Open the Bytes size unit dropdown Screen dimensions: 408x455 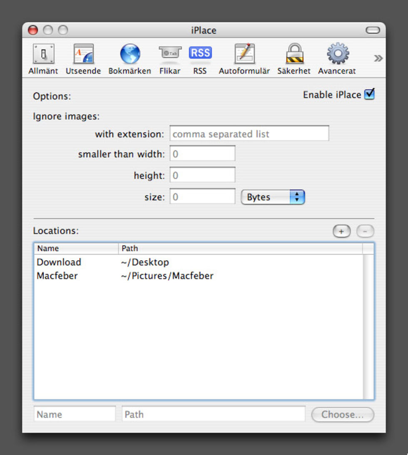point(273,197)
